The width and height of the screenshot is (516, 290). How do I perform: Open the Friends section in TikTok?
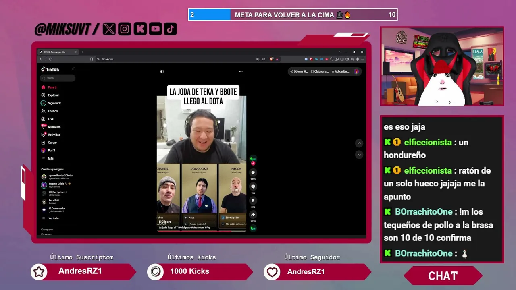(50, 111)
